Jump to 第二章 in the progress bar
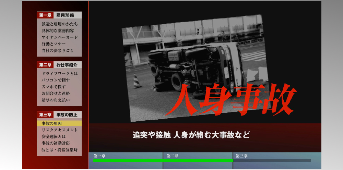Image resolution: width=343 pixels, height=170 pixels. coord(173,156)
